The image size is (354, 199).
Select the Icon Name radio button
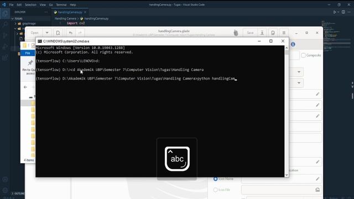215,179
